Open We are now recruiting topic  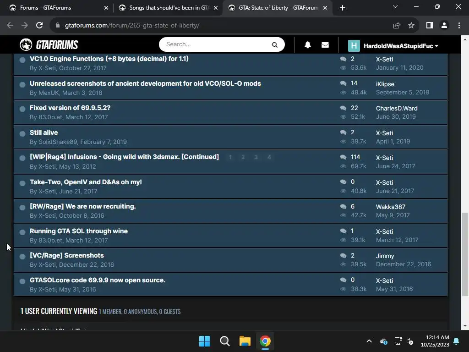point(82,206)
